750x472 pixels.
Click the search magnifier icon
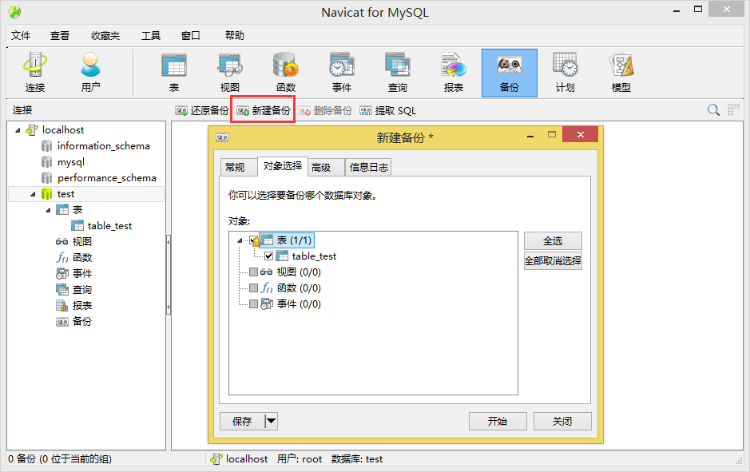[x=713, y=110]
